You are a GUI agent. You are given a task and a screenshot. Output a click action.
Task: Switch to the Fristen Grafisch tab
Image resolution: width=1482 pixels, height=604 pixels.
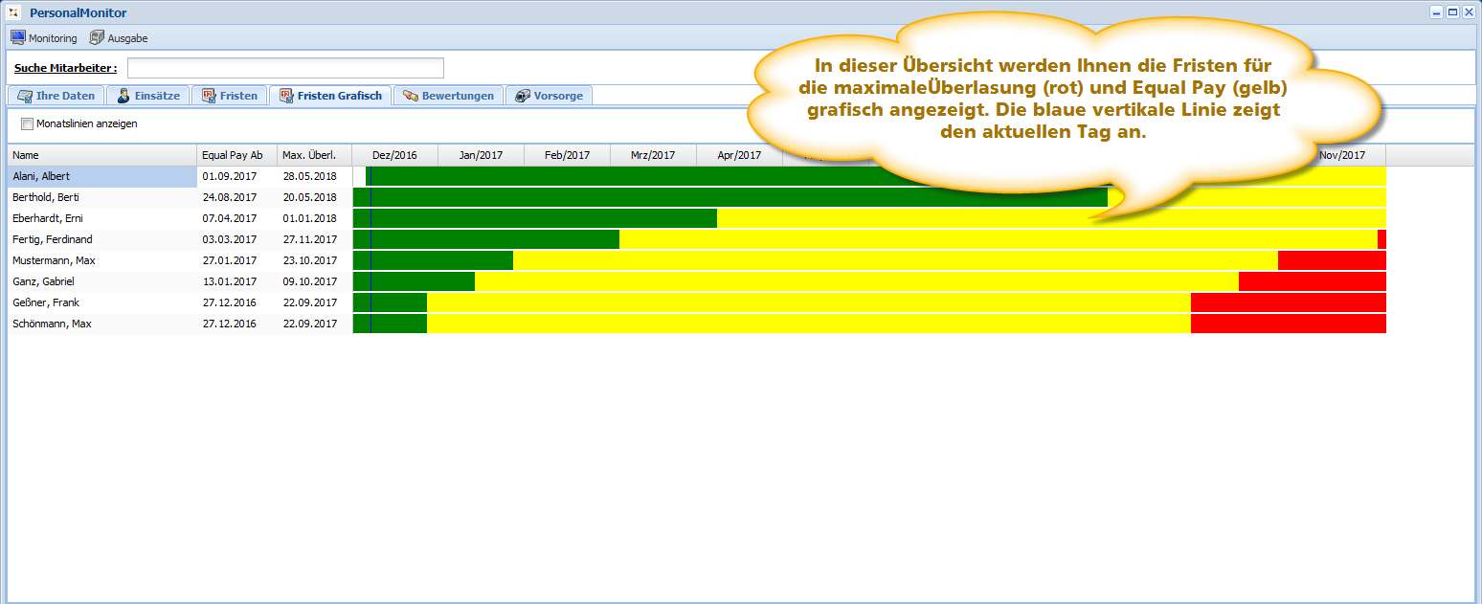coord(329,96)
